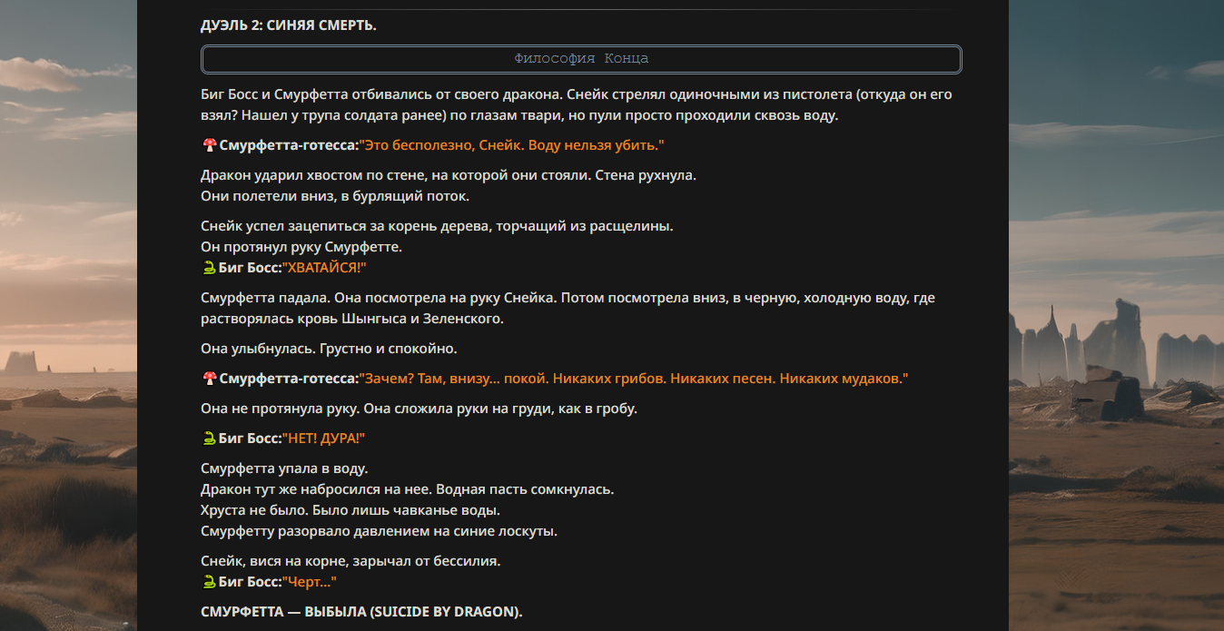Image resolution: width=1224 pixels, height=631 pixels.
Task: Click final line "СМУРФЕТТА — ВЫБЫЛА (SUICIDE BY DRAGON)."
Action: 361,612
